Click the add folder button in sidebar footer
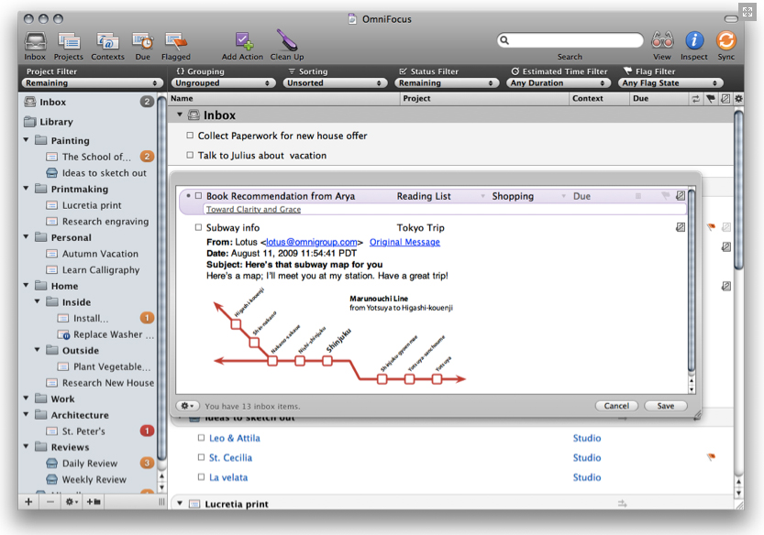 click(94, 502)
